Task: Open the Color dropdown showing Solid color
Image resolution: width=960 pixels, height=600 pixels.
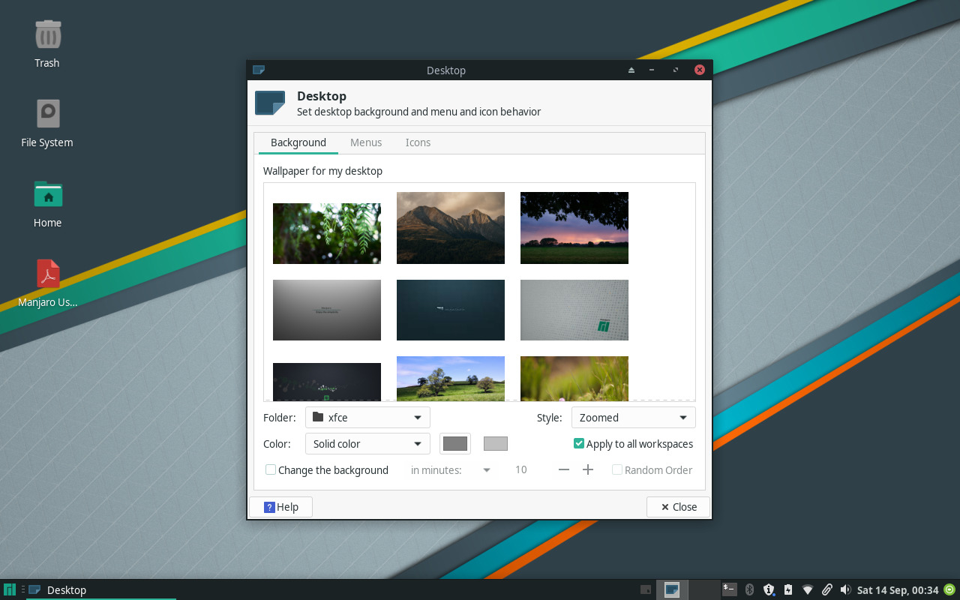Action: pyautogui.click(x=367, y=443)
